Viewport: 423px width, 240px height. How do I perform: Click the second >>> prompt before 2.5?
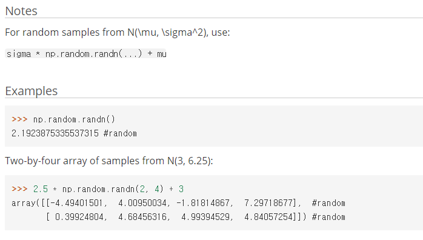(x=19, y=188)
